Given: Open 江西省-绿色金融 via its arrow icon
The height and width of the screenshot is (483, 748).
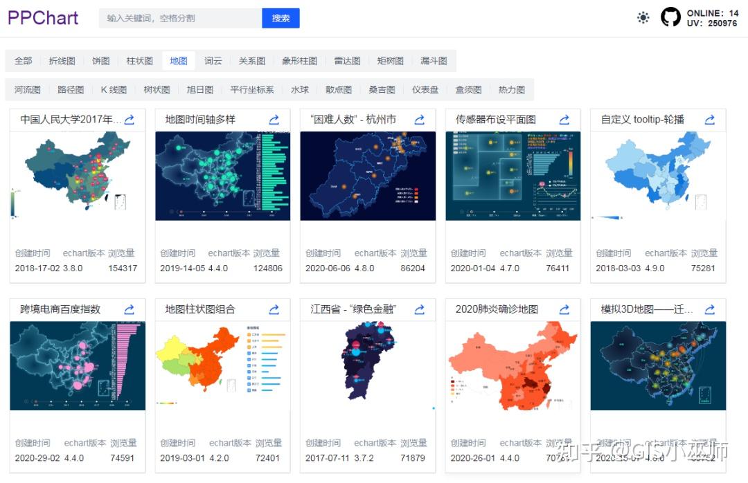Looking at the screenshot, I should point(419,309).
